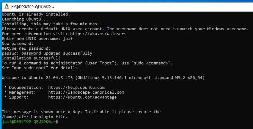Click the Tux penguin icon in title bar
The image size is (253, 129).
point(7,7)
